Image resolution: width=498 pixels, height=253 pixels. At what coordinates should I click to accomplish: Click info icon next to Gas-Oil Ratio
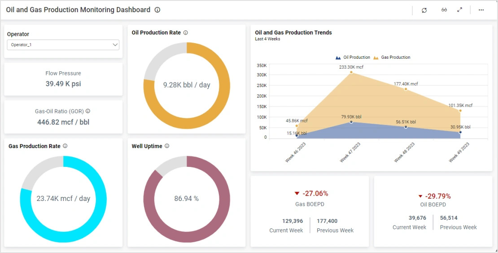(x=88, y=111)
